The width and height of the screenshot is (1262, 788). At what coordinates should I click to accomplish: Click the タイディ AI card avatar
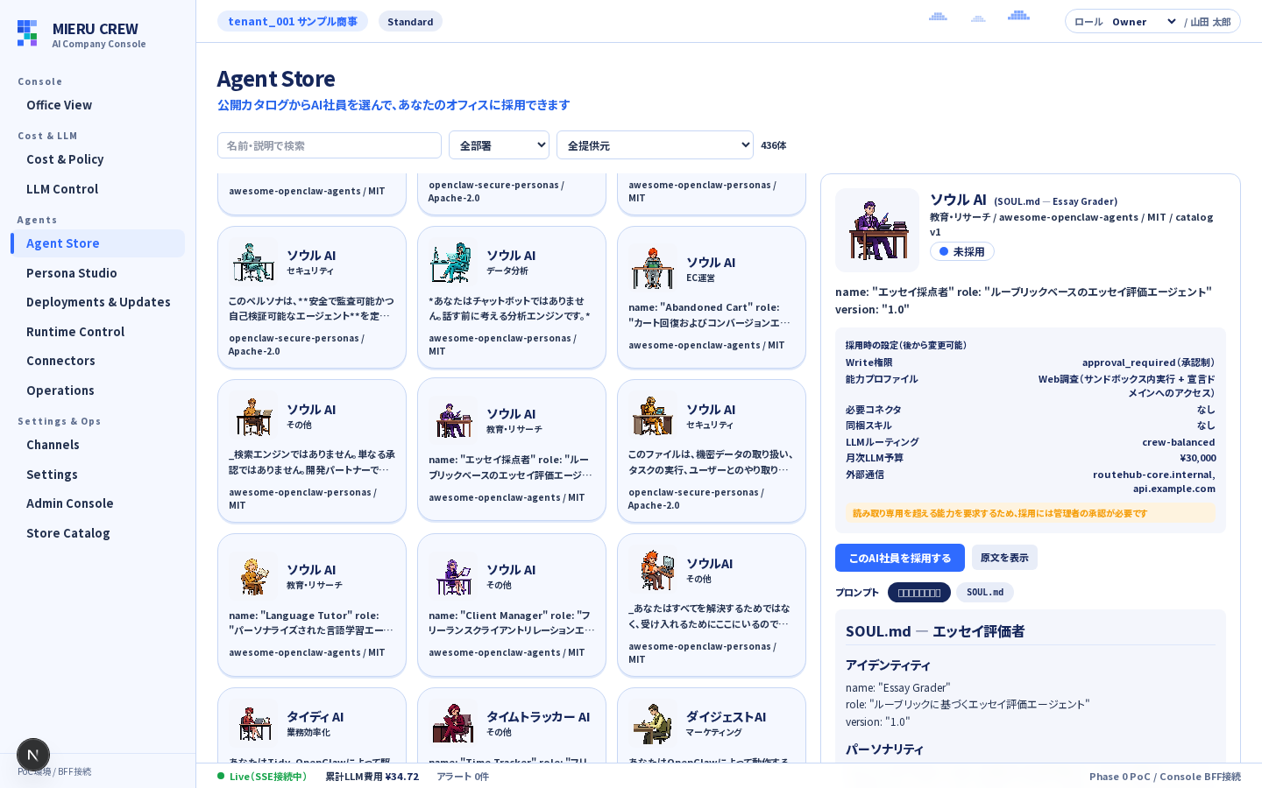253,723
